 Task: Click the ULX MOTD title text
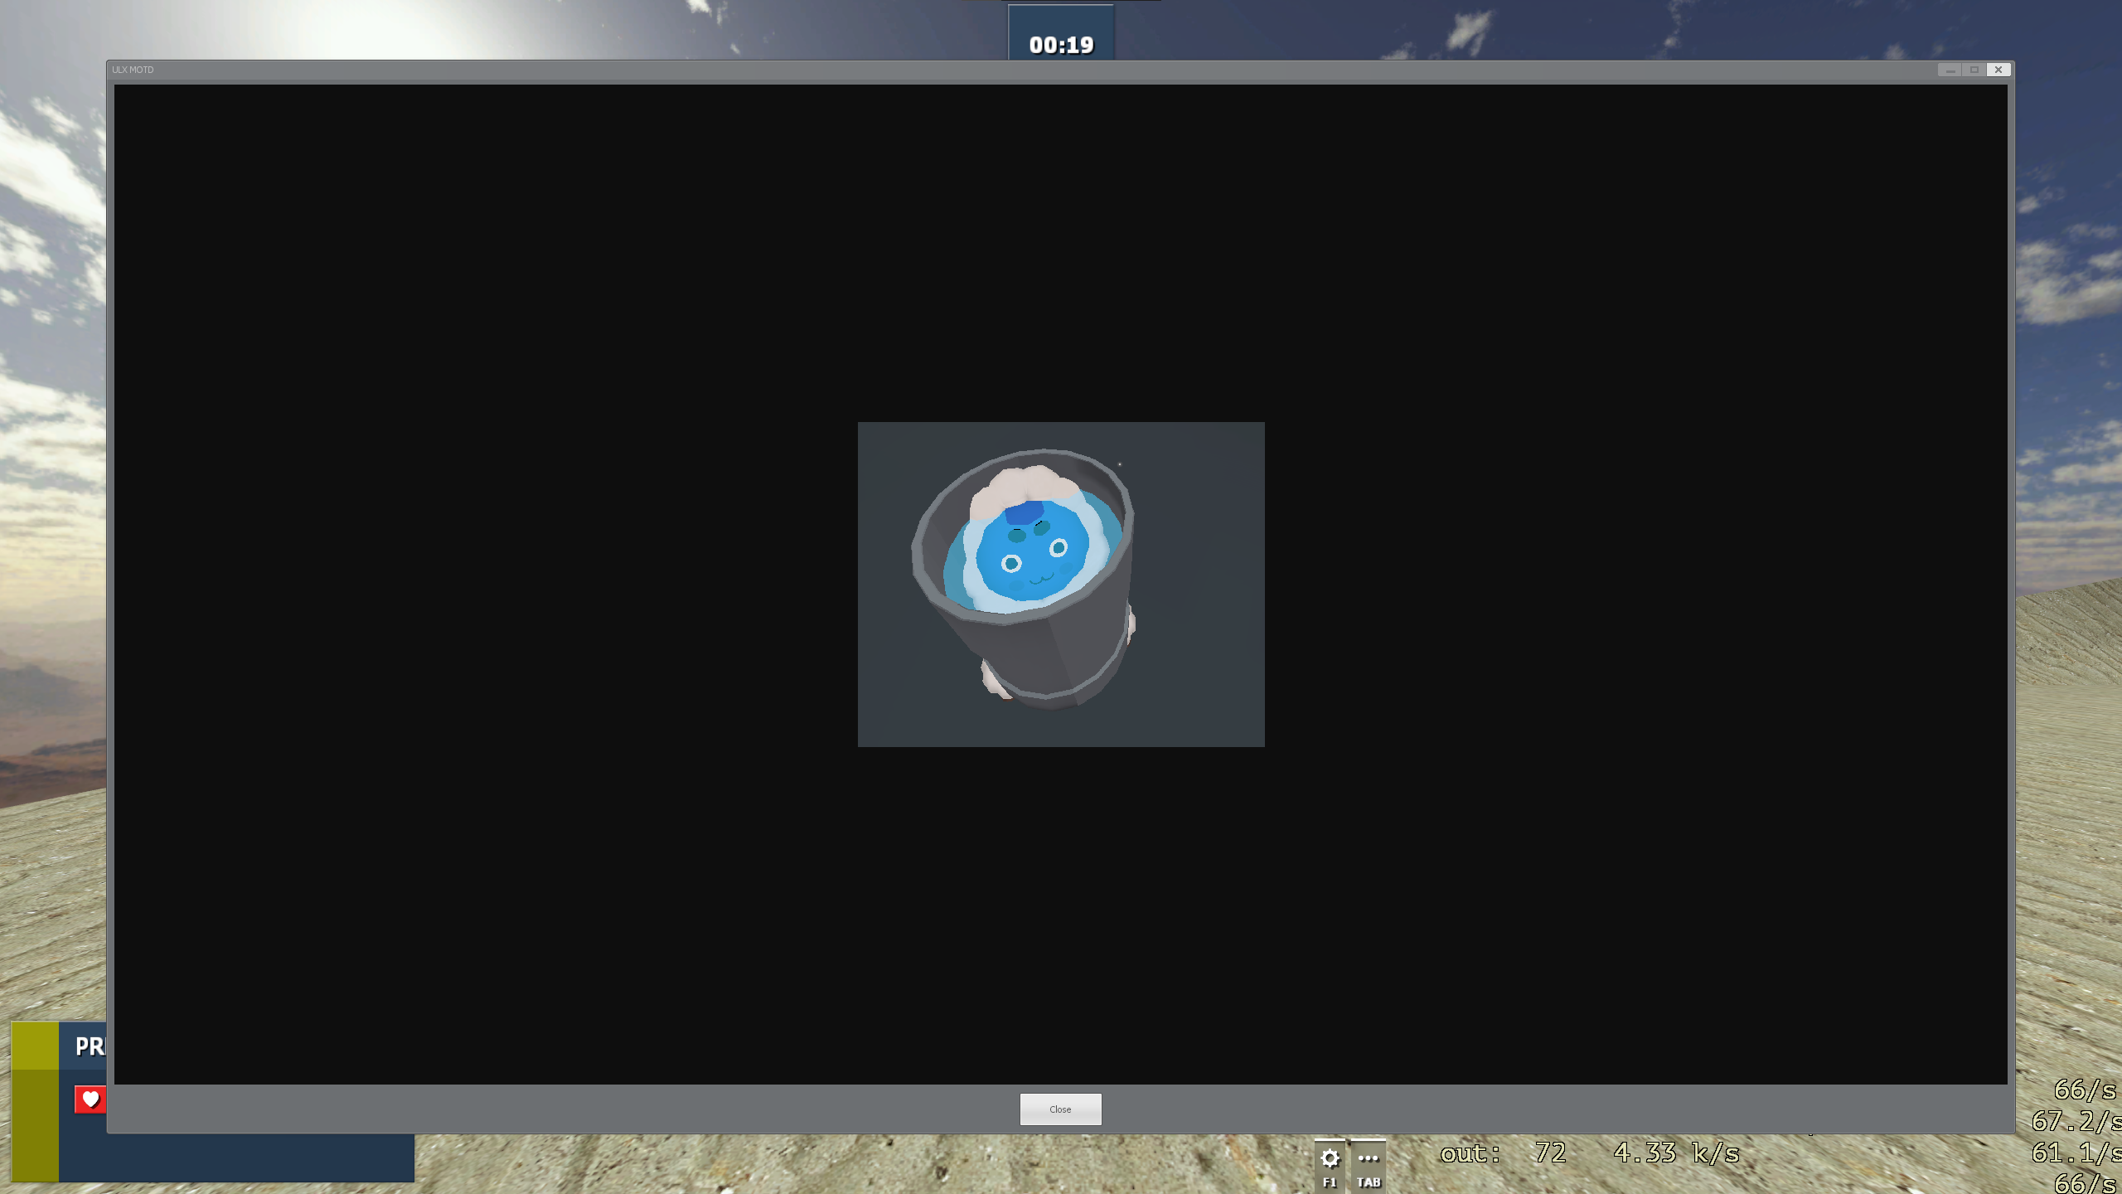pyautogui.click(x=133, y=70)
